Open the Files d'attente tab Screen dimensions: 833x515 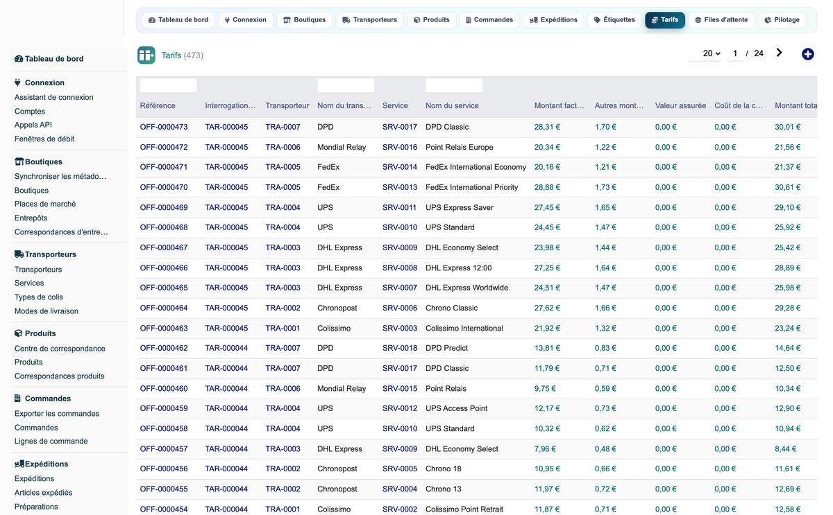(721, 20)
